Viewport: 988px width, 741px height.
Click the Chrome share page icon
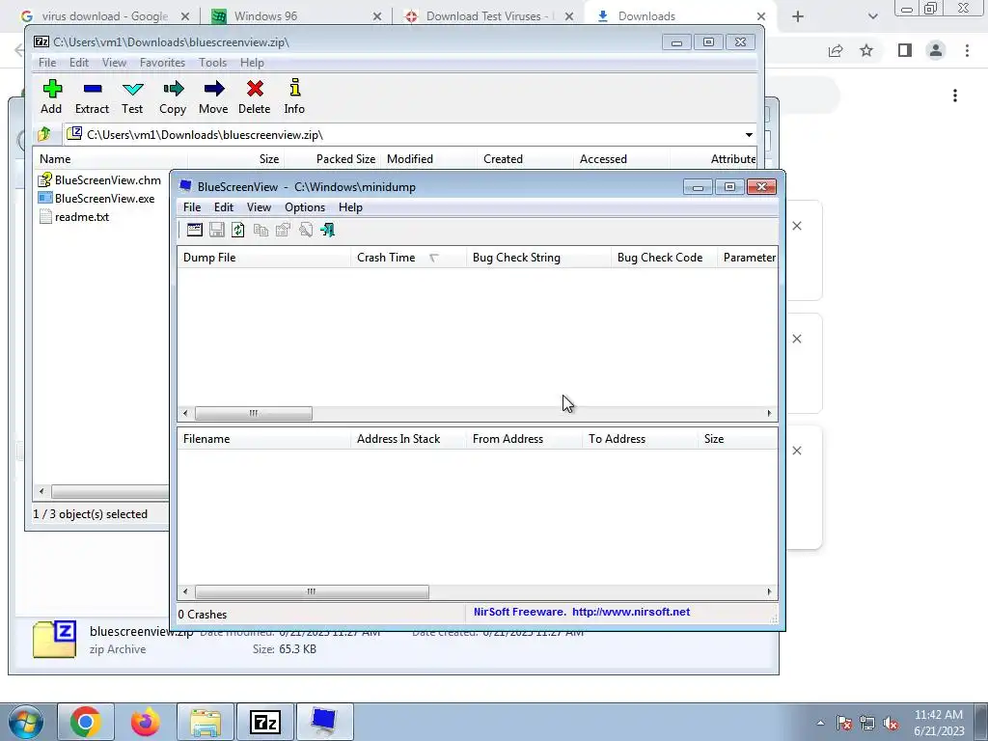click(836, 51)
